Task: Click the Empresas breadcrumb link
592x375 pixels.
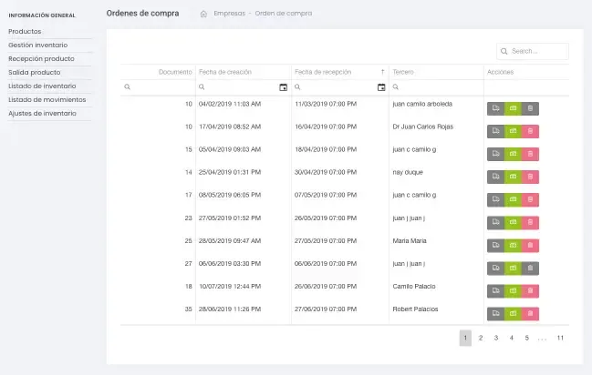Action: click(229, 14)
